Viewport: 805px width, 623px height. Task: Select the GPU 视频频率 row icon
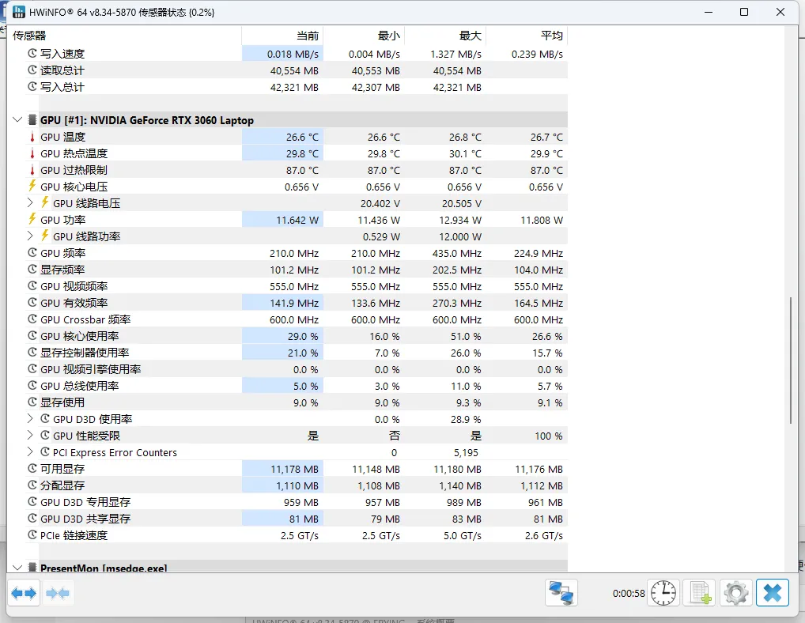tap(32, 286)
